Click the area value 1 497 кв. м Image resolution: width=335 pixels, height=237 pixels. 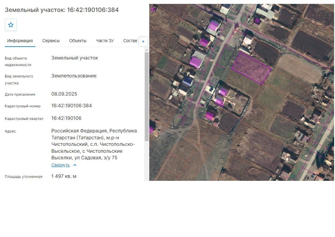(x=64, y=176)
